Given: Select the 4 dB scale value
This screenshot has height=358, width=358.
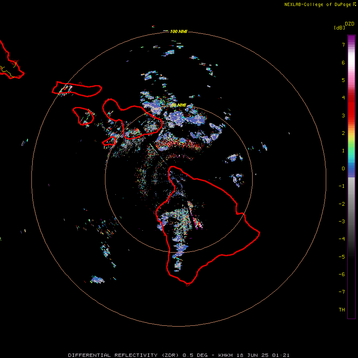Looking at the screenshot, I should coord(343,98).
